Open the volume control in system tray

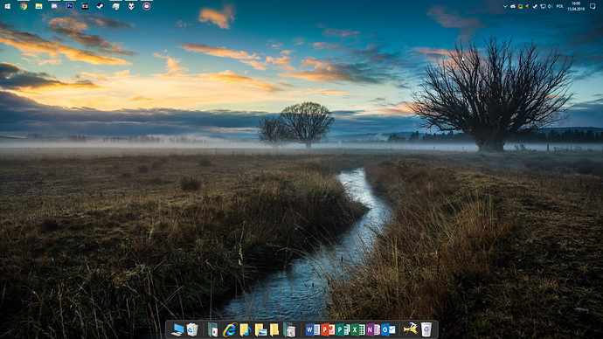pos(550,6)
